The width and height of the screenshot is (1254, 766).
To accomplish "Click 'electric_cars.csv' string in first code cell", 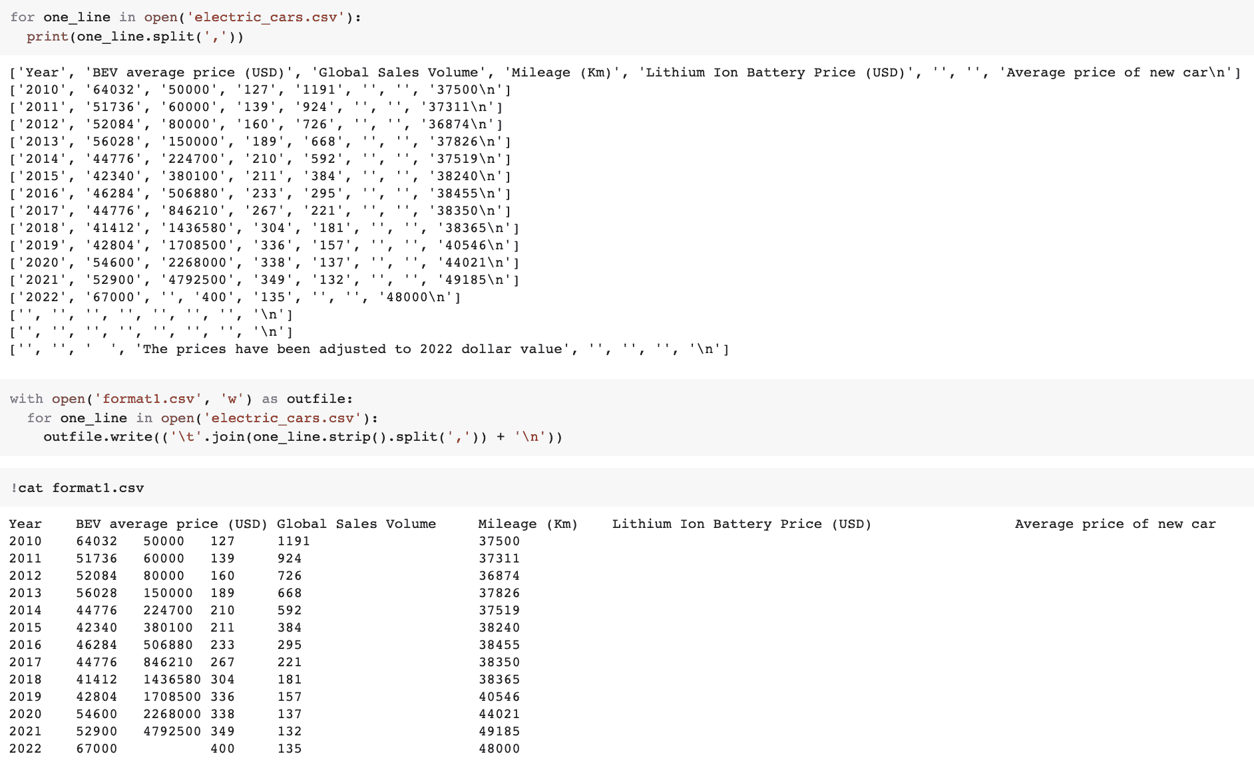I will click(265, 17).
